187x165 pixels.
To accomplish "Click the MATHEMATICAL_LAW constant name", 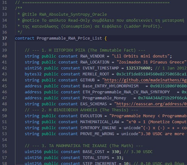I will pos(99,122).
